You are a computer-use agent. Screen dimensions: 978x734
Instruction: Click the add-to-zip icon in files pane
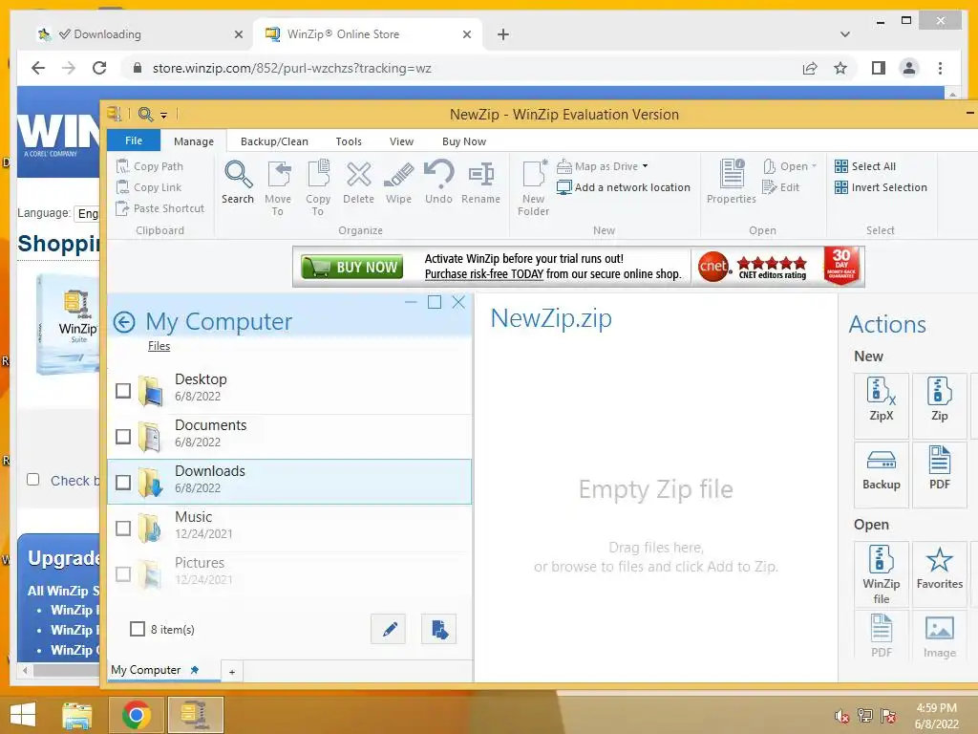tap(438, 629)
